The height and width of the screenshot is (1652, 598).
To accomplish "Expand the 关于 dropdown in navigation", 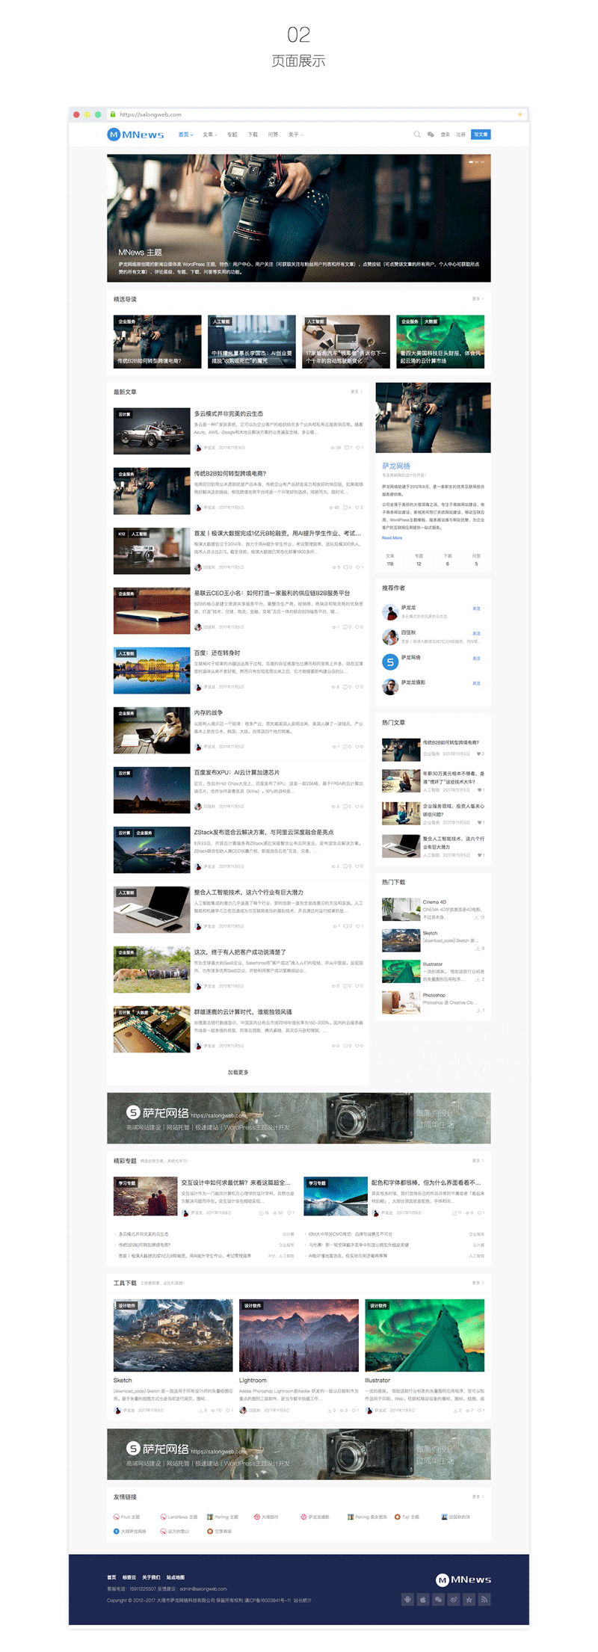I will click(295, 135).
